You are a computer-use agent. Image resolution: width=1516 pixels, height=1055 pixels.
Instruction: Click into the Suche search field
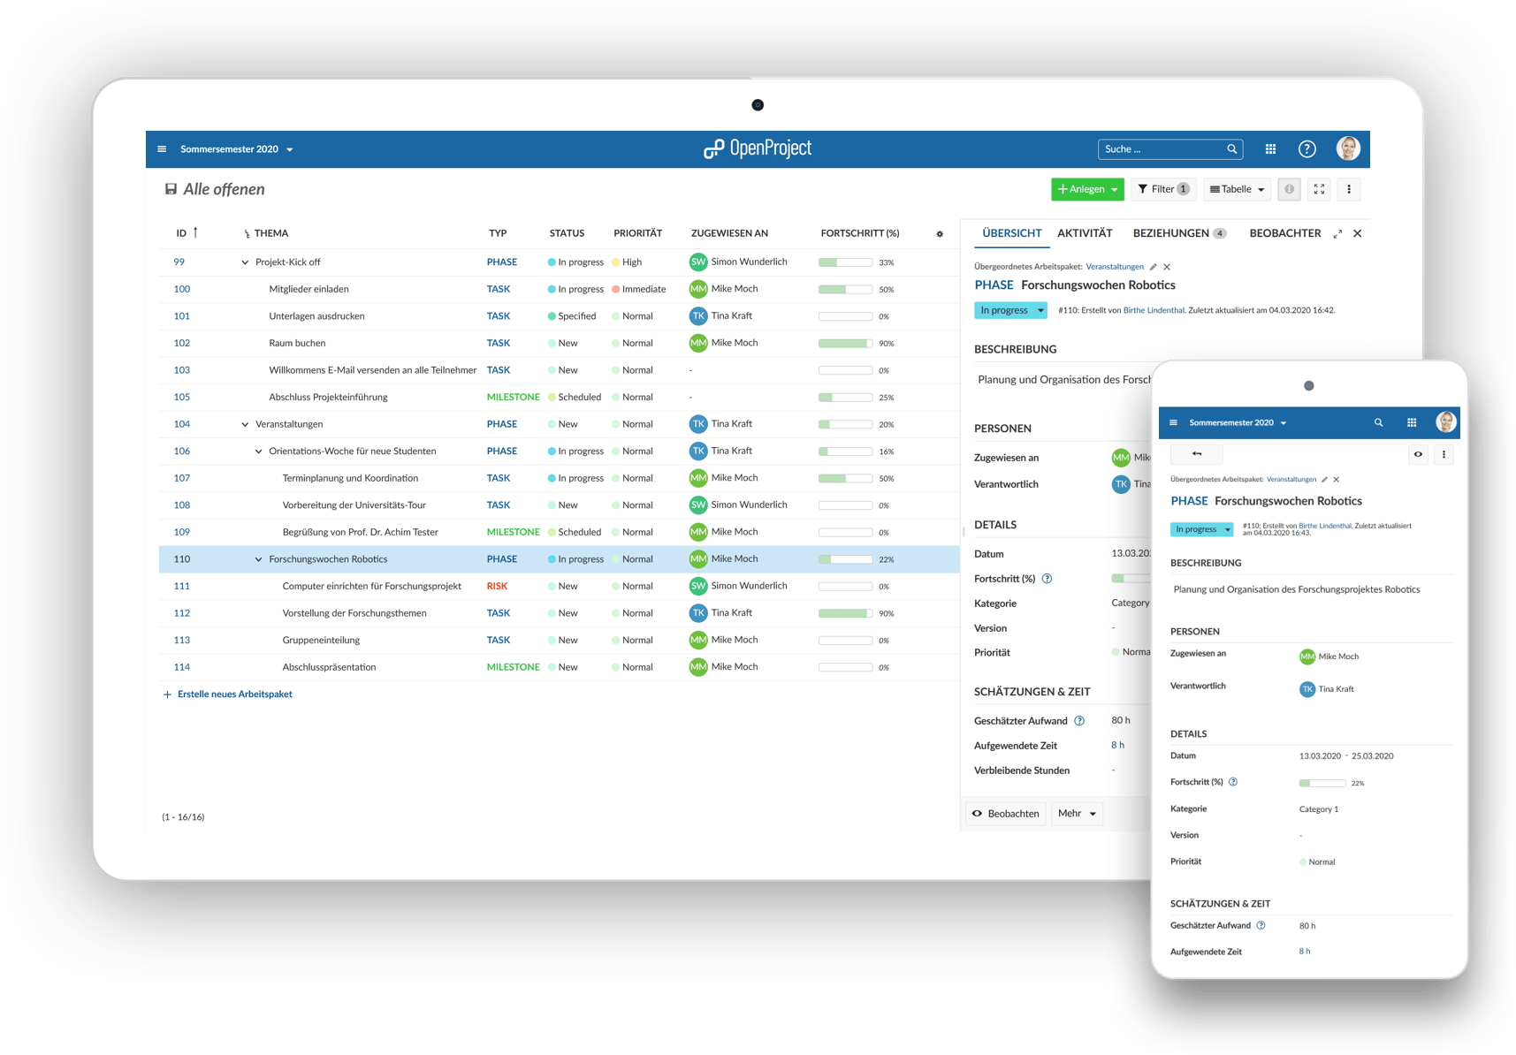tap(1162, 149)
